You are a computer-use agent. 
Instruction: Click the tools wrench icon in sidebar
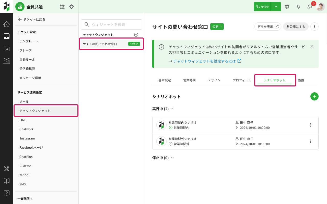pyautogui.click(x=7, y=169)
